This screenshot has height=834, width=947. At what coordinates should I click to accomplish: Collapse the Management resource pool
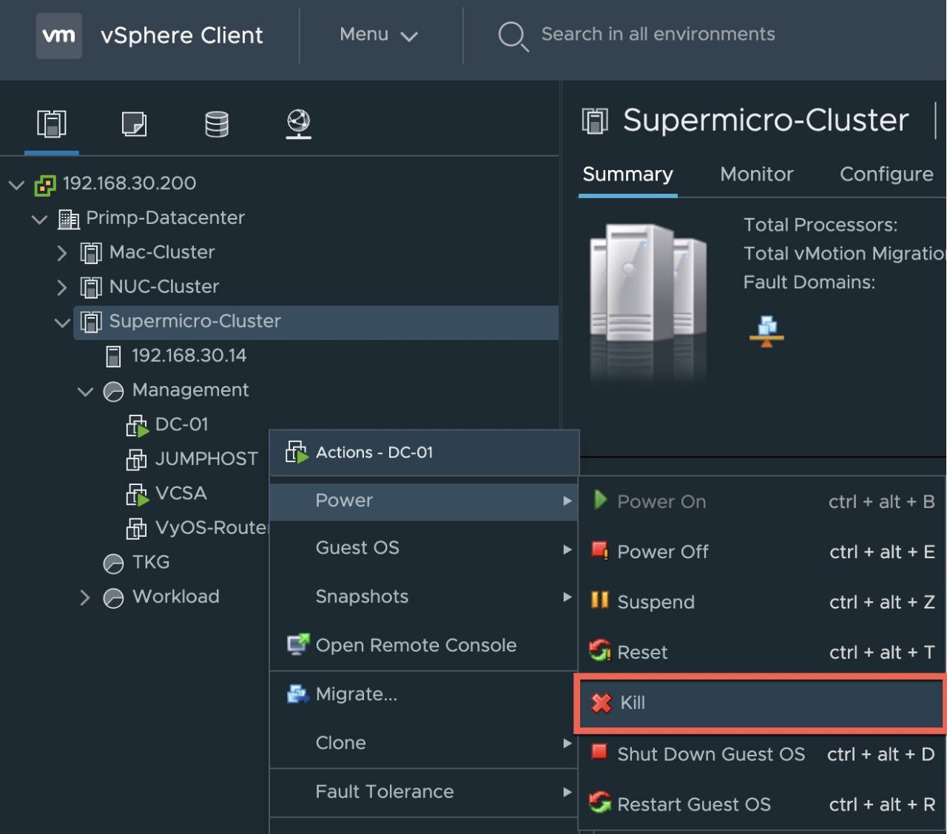(86, 391)
